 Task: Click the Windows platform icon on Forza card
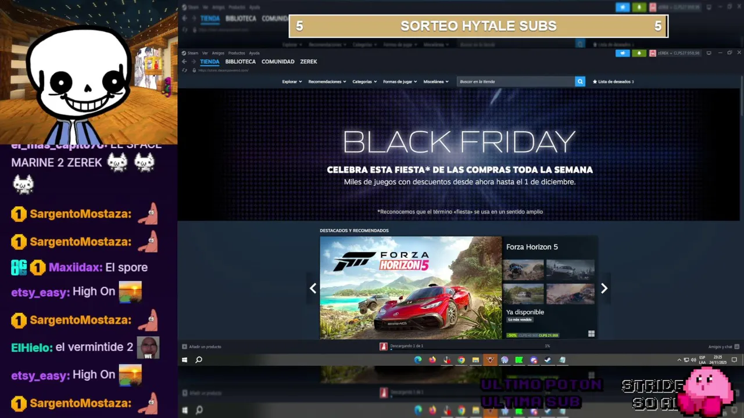click(x=591, y=334)
